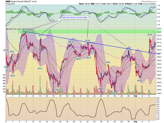Click the 146.00 low price label

[139, 81]
